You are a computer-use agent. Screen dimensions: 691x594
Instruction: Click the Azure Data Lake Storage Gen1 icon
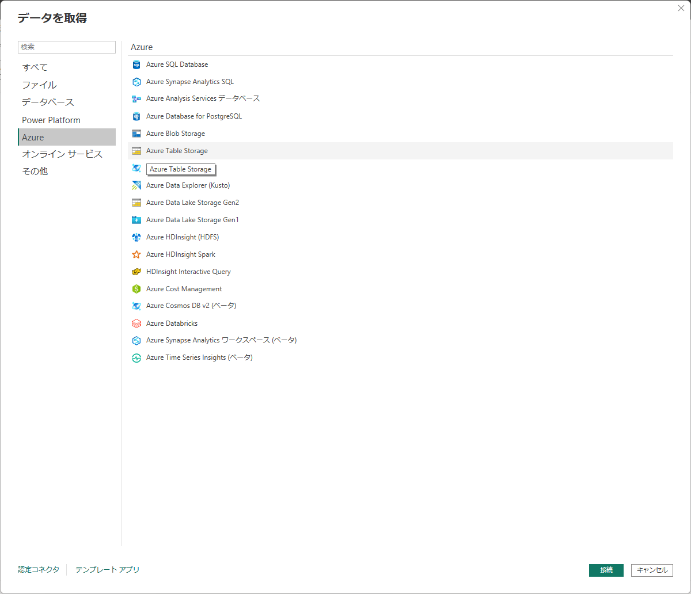pyautogui.click(x=137, y=220)
